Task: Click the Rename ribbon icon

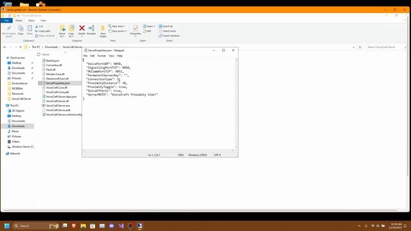Action: pyautogui.click(x=91, y=30)
